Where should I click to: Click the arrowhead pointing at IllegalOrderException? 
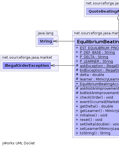pyautogui.click(x=53, y=65)
